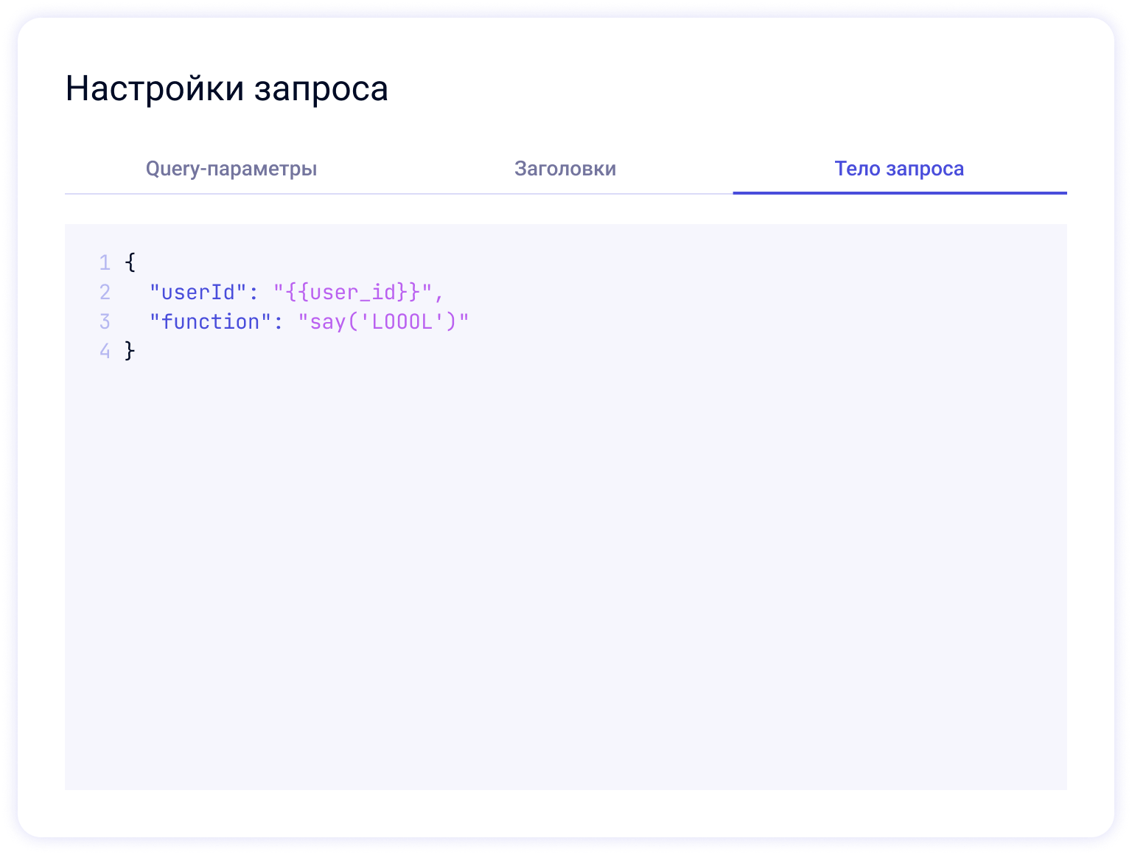
Task: Click the colon after the "userId" key
Action: coord(254,293)
